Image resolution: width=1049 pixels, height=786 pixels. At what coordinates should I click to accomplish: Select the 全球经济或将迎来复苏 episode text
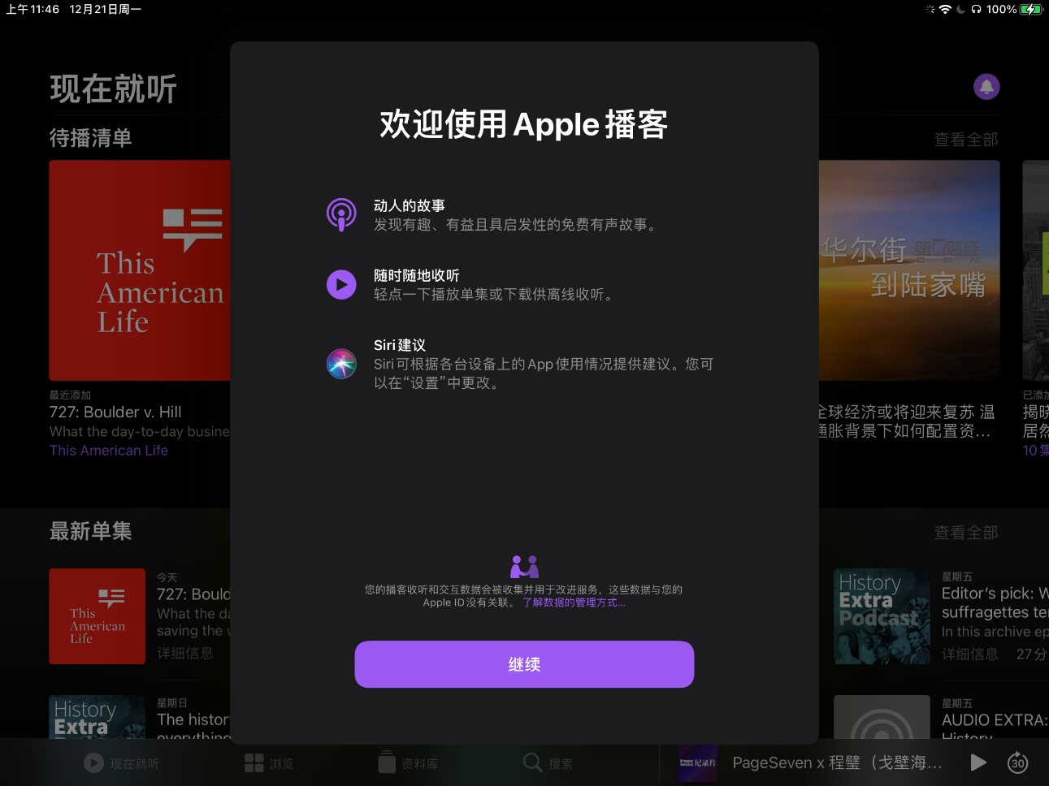(x=906, y=421)
